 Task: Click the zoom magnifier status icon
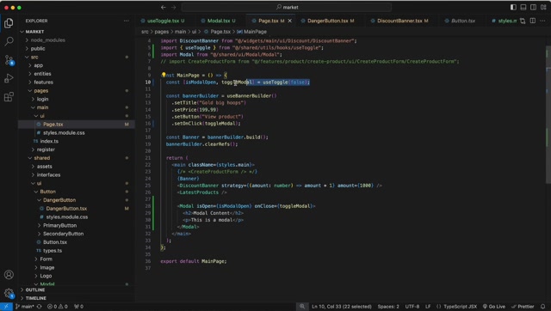[x=302, y=307]
